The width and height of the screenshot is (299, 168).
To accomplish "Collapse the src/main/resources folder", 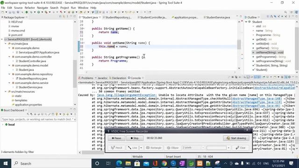I will 6,91.
